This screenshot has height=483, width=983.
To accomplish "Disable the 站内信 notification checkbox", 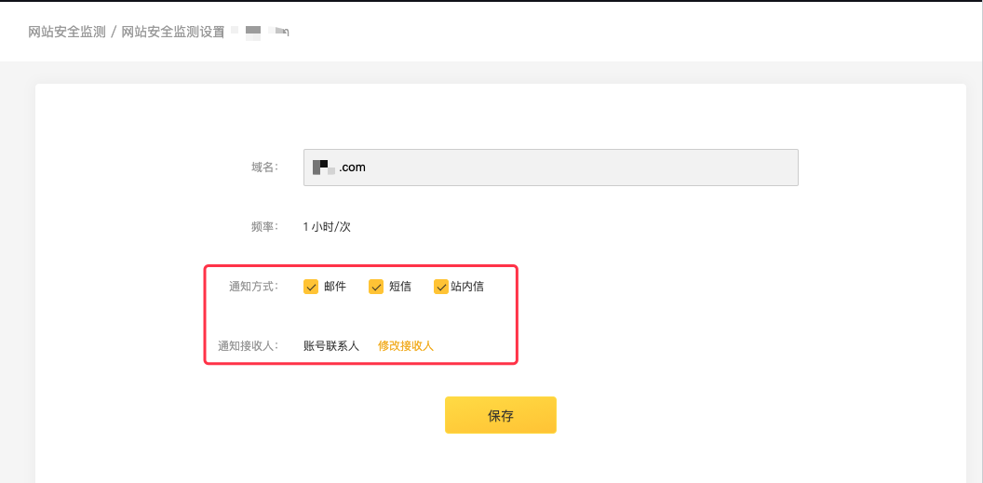I will point(441,287).
